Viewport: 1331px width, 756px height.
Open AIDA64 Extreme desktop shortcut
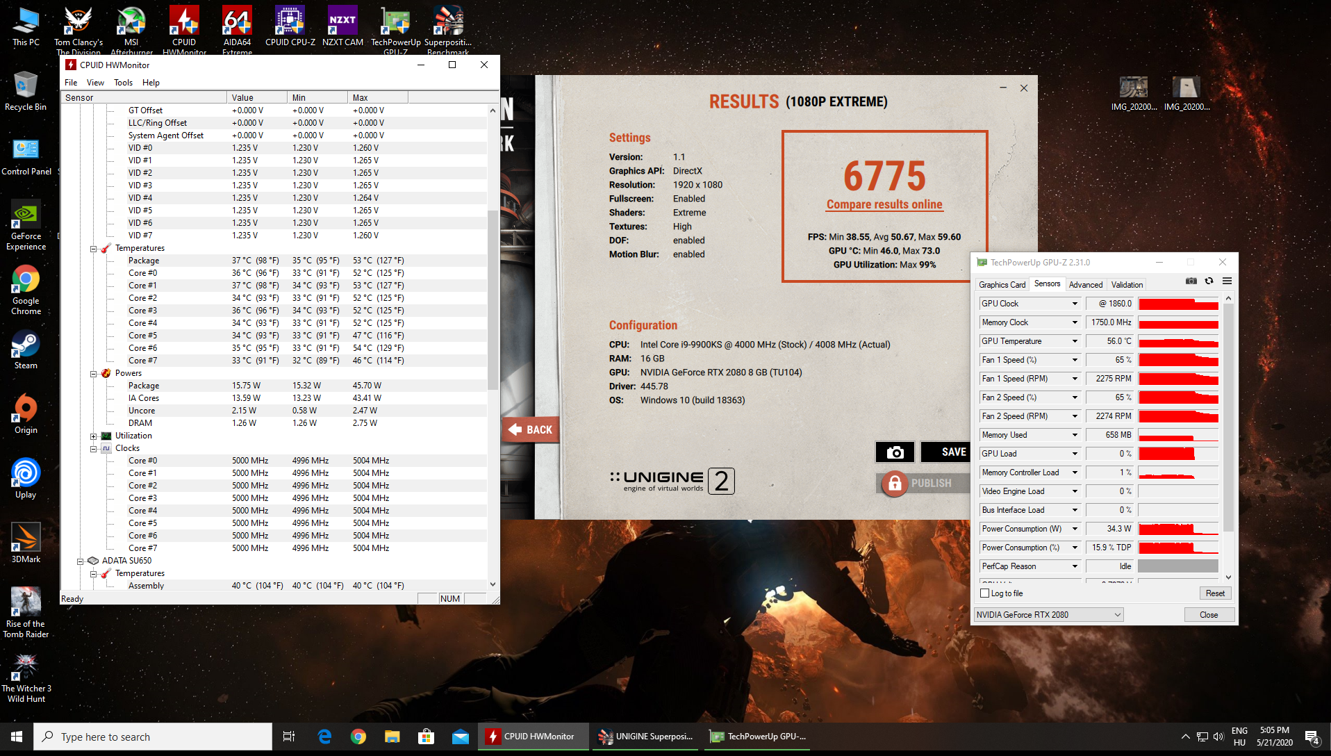pos(237,29)
